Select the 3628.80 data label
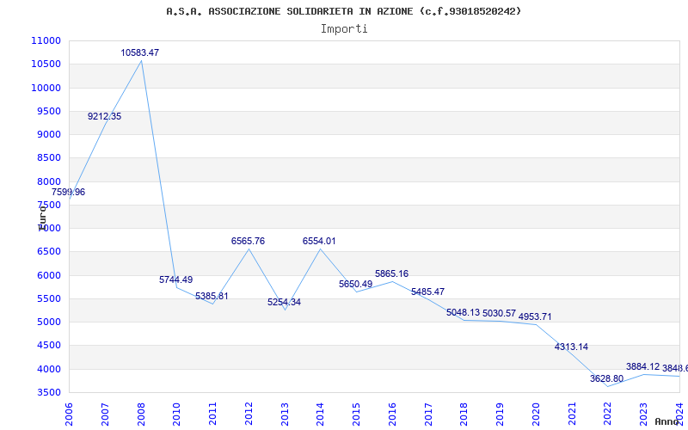Screen dimensions: 688x430 (x=607, y=378)
